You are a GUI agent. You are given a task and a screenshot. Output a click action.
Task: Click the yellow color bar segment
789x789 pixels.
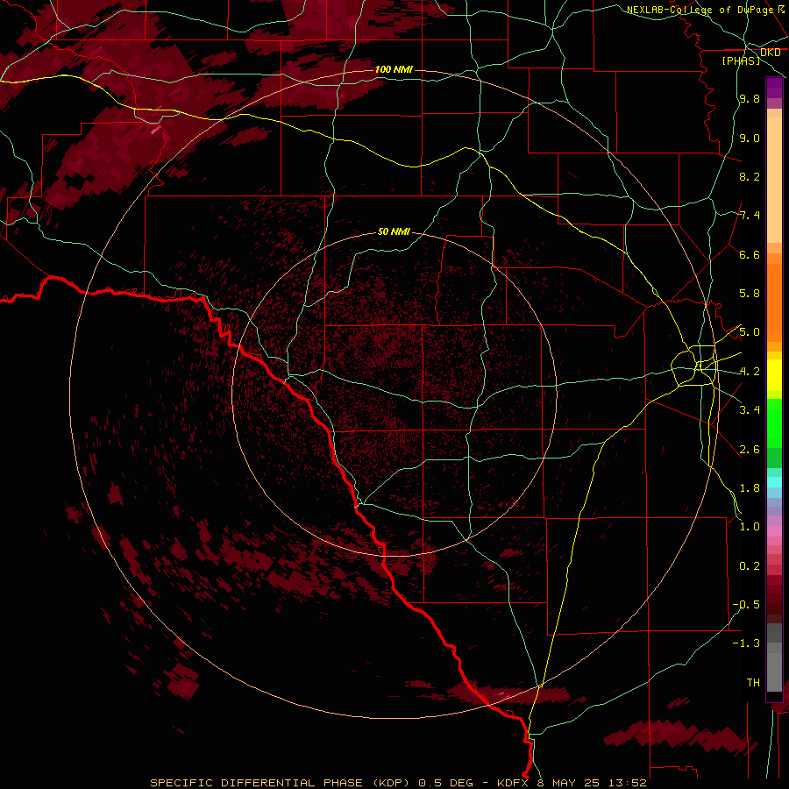click(774, 375)
